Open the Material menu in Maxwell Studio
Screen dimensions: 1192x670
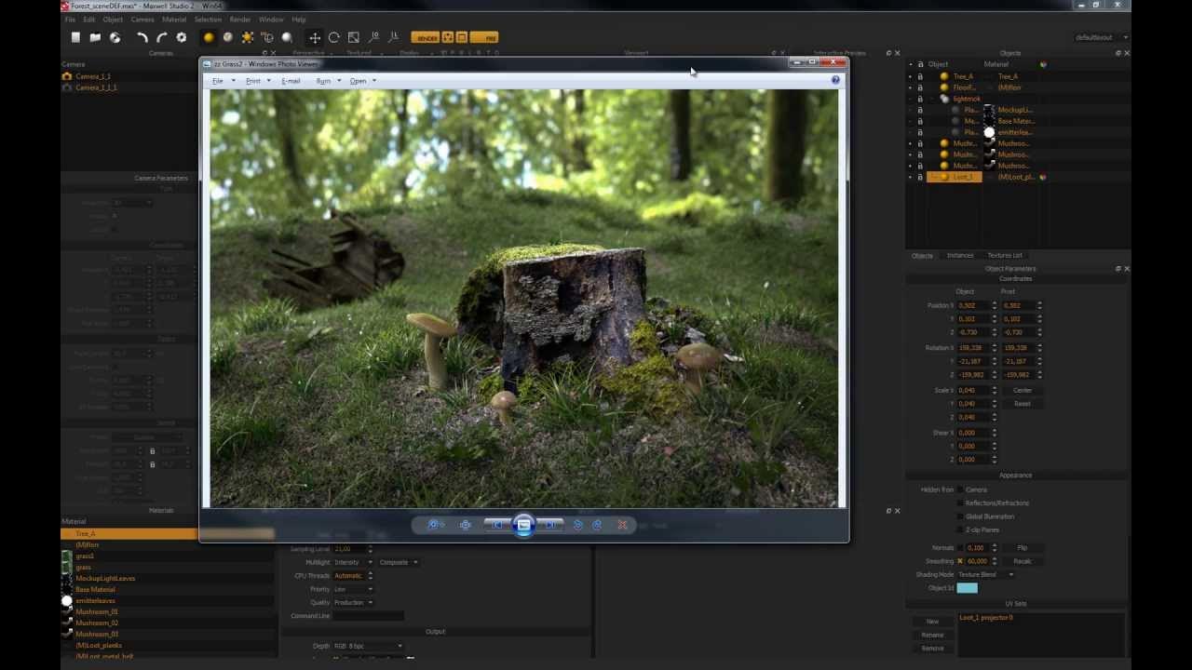tap(174, 19)
